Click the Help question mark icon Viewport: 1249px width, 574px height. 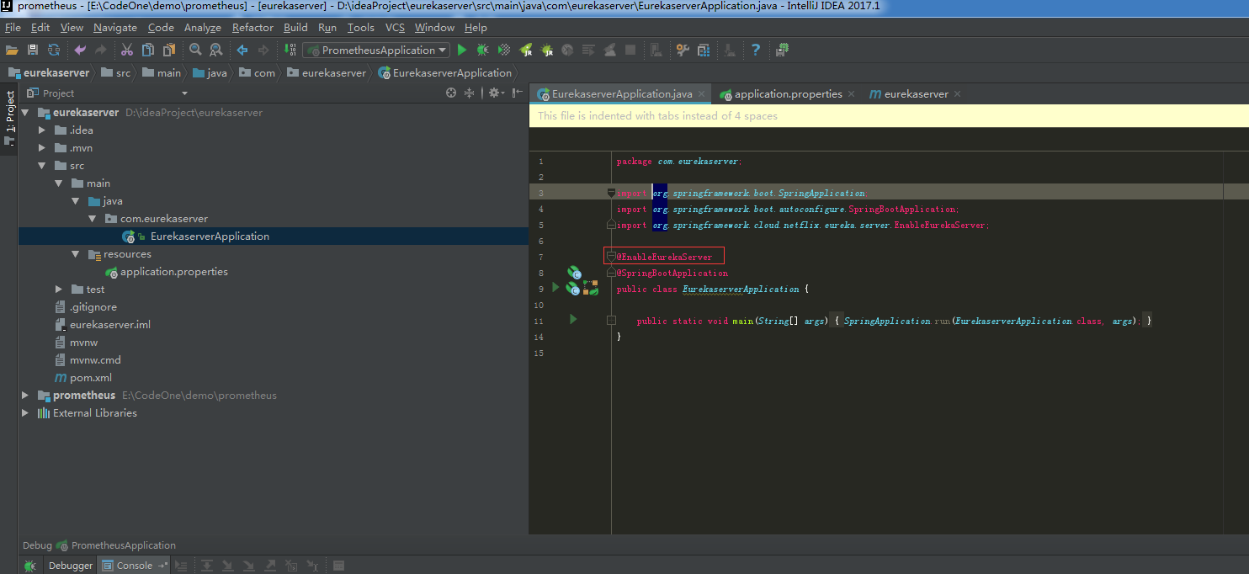(756, 50)
